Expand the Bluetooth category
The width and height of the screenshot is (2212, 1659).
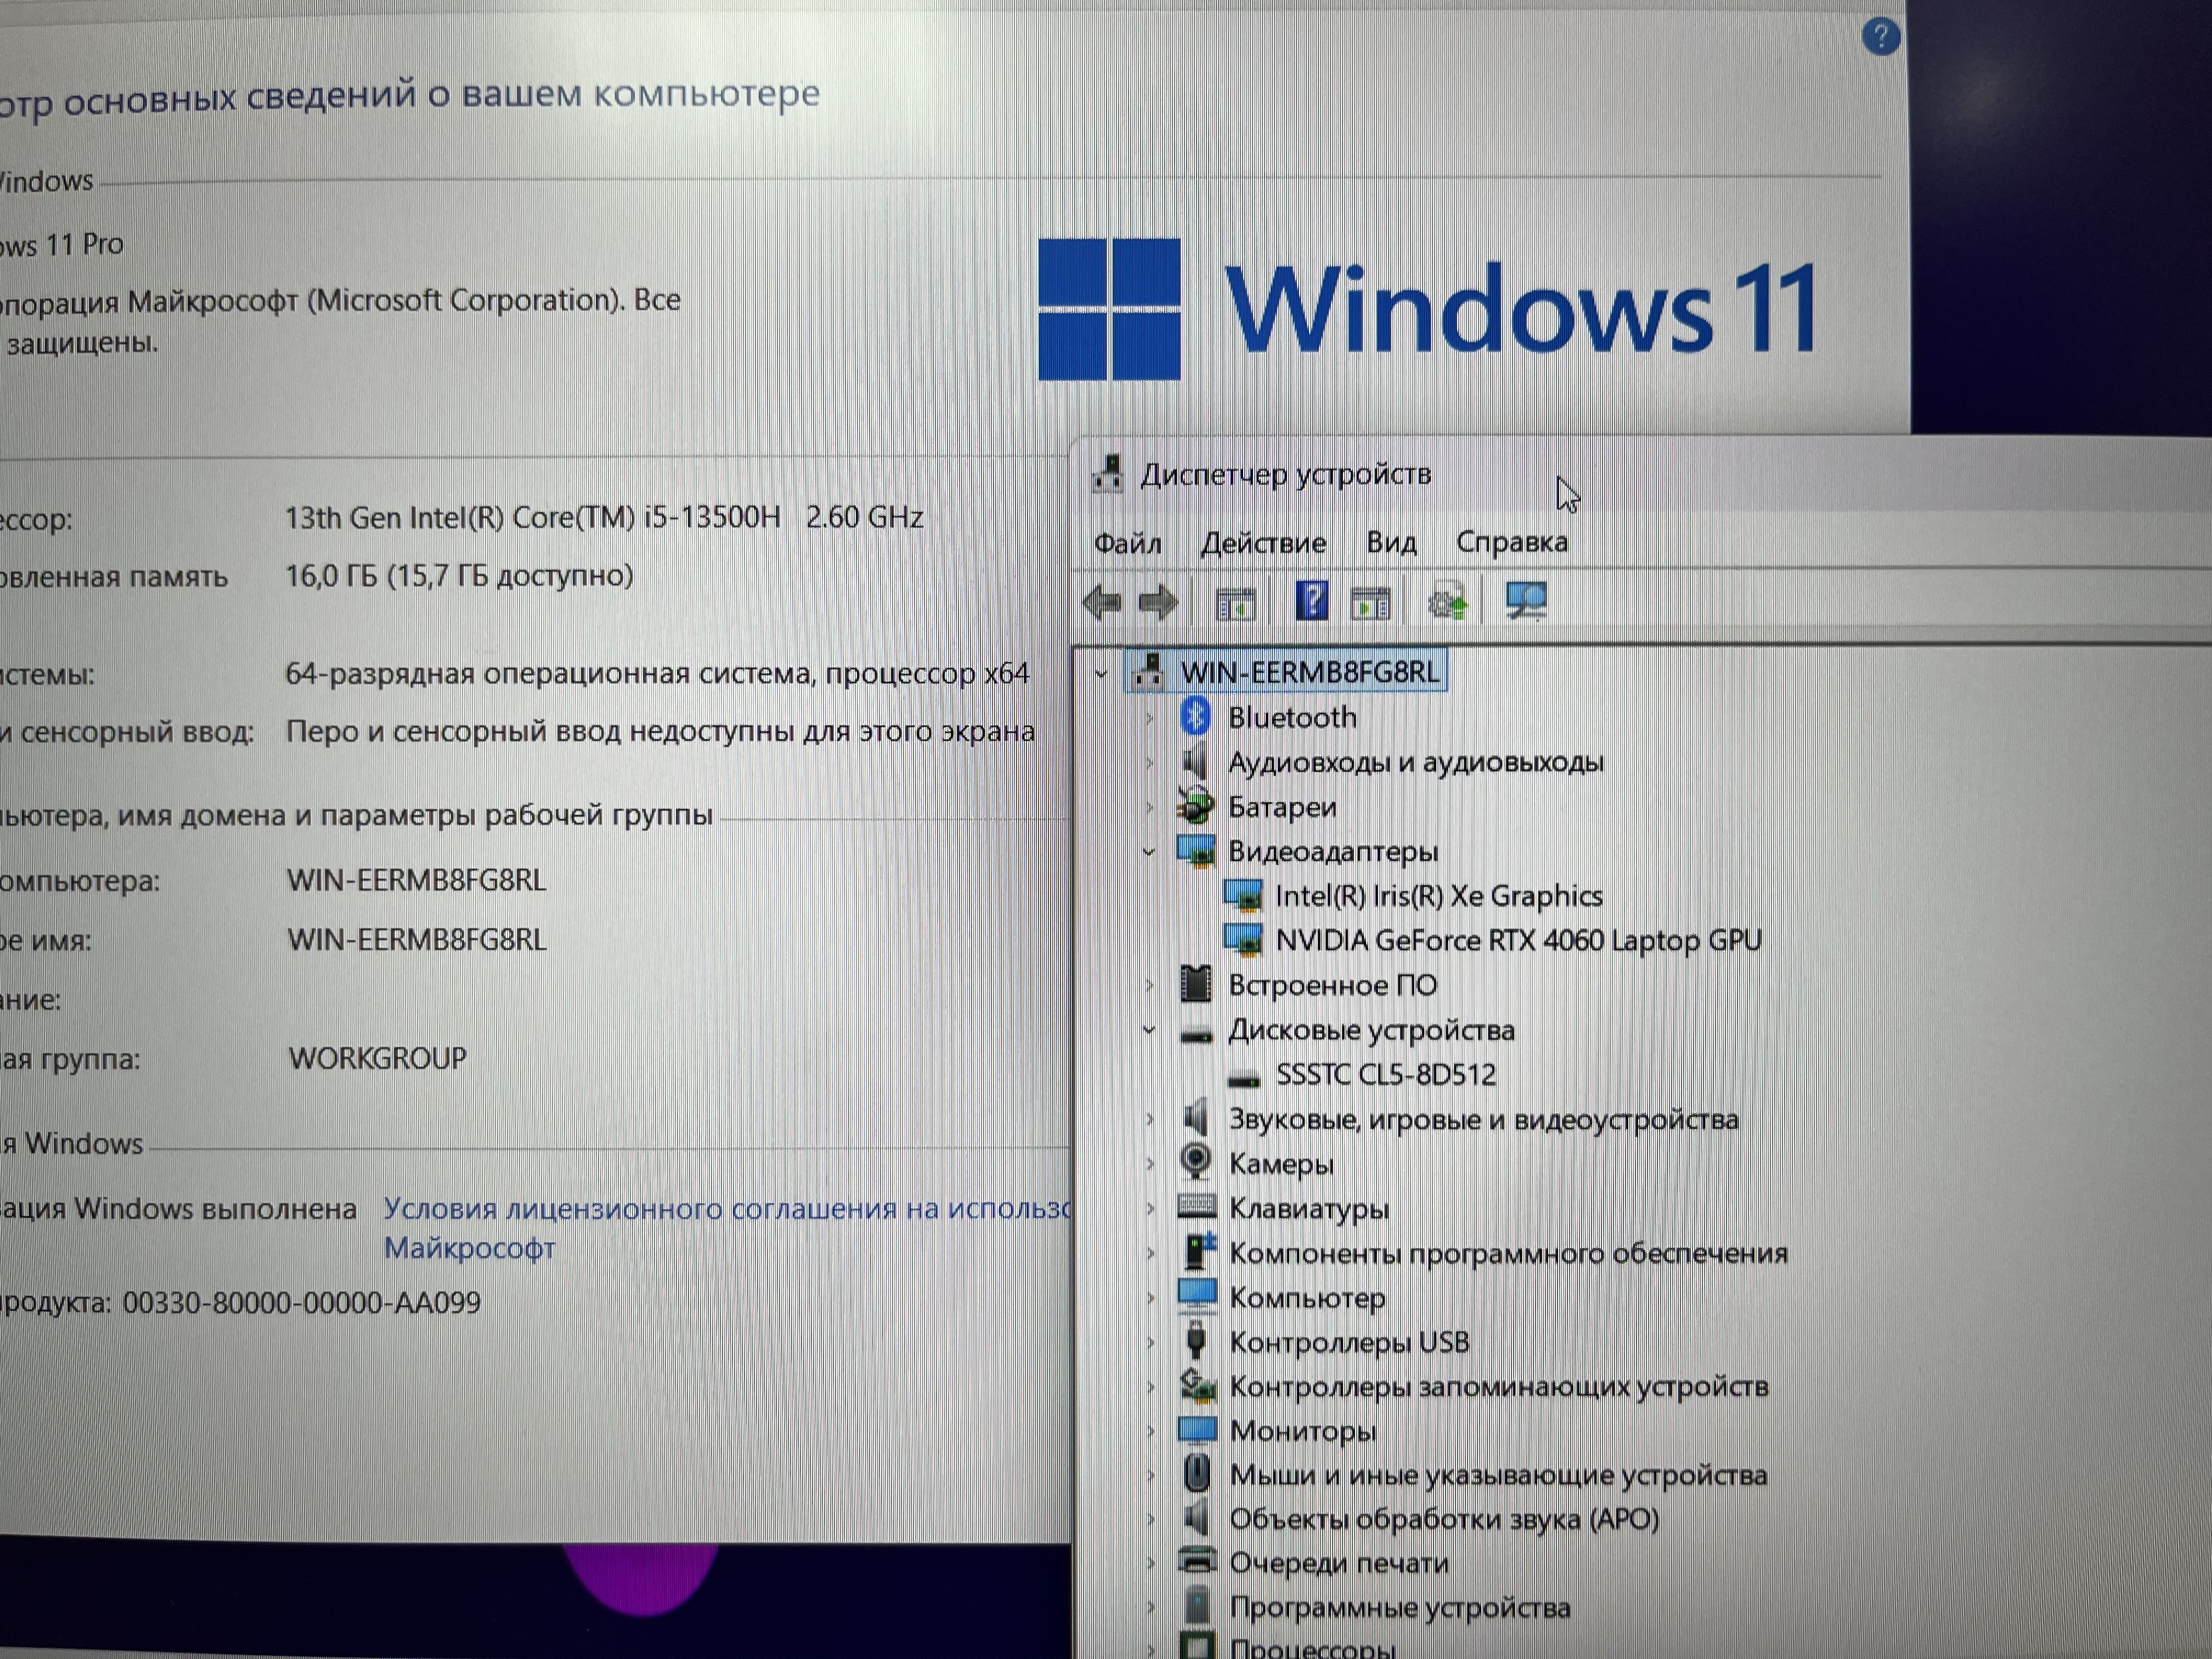click(1149, 718)
